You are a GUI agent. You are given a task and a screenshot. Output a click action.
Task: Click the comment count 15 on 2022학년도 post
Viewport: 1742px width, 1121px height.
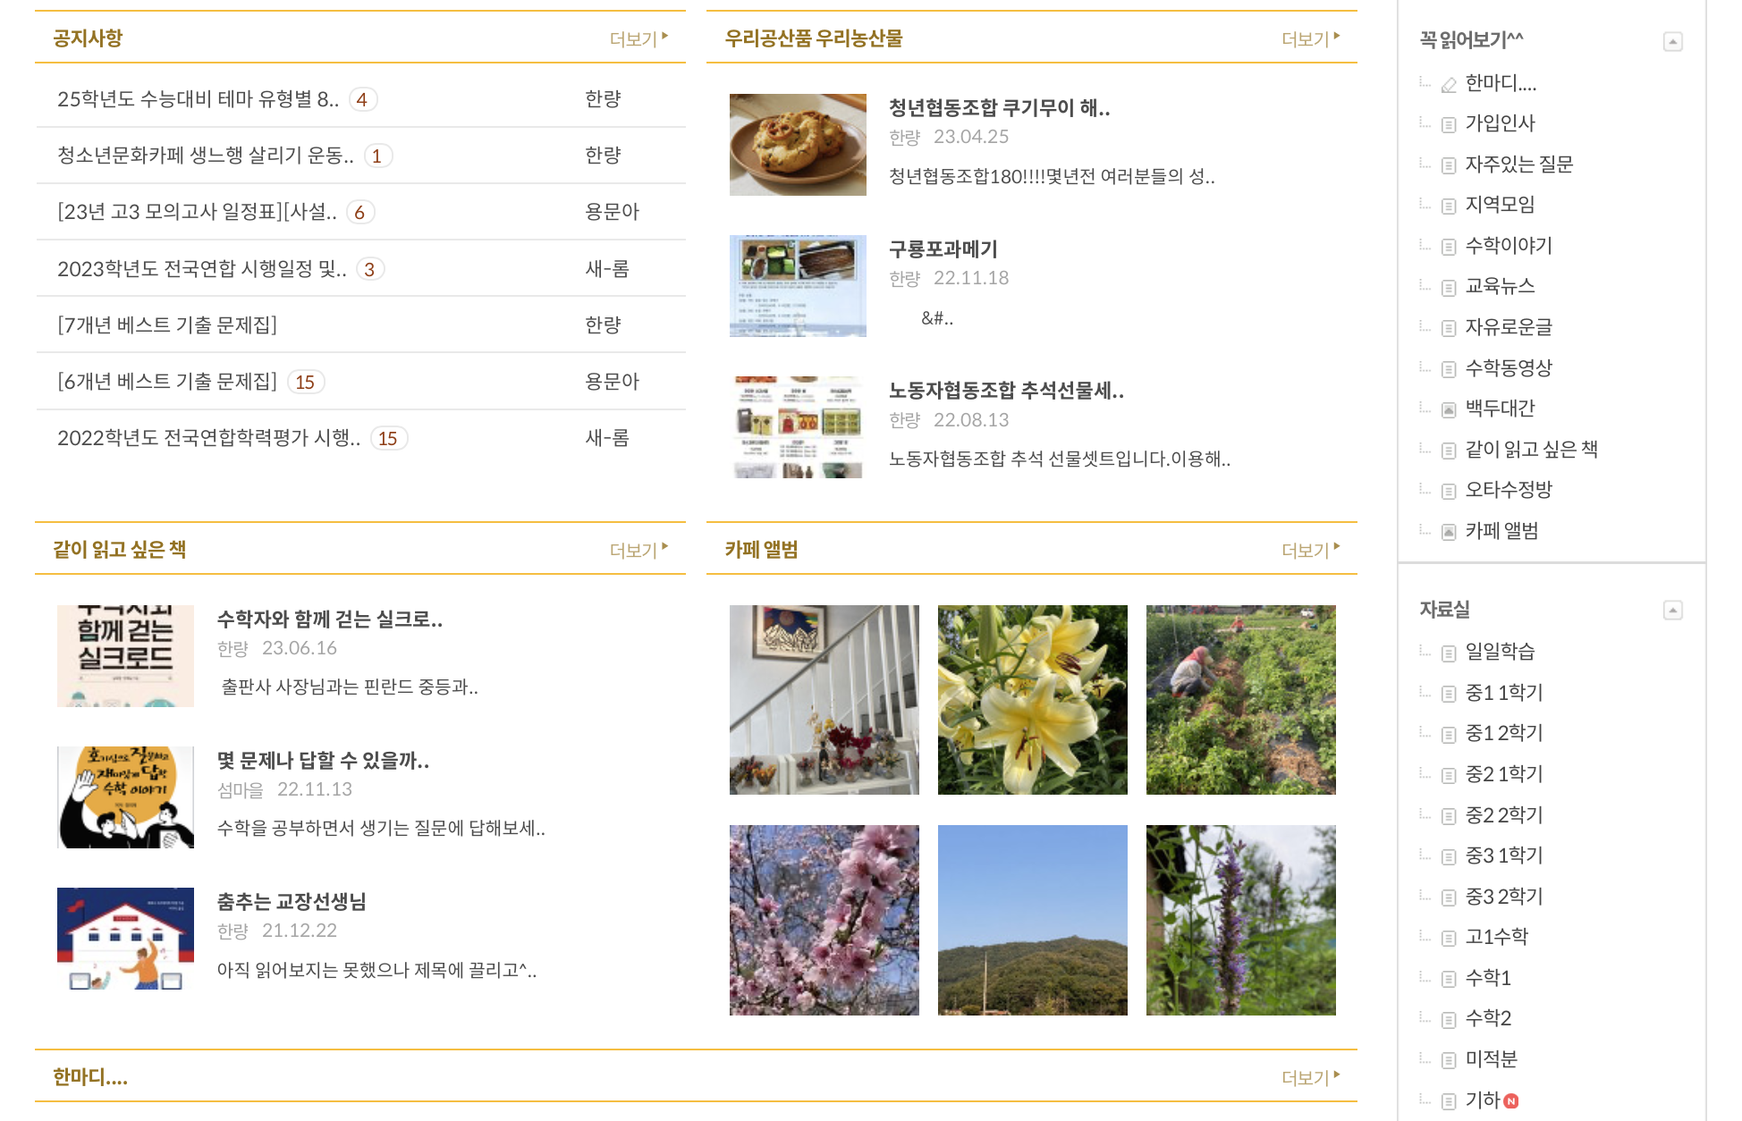[387, 439]
